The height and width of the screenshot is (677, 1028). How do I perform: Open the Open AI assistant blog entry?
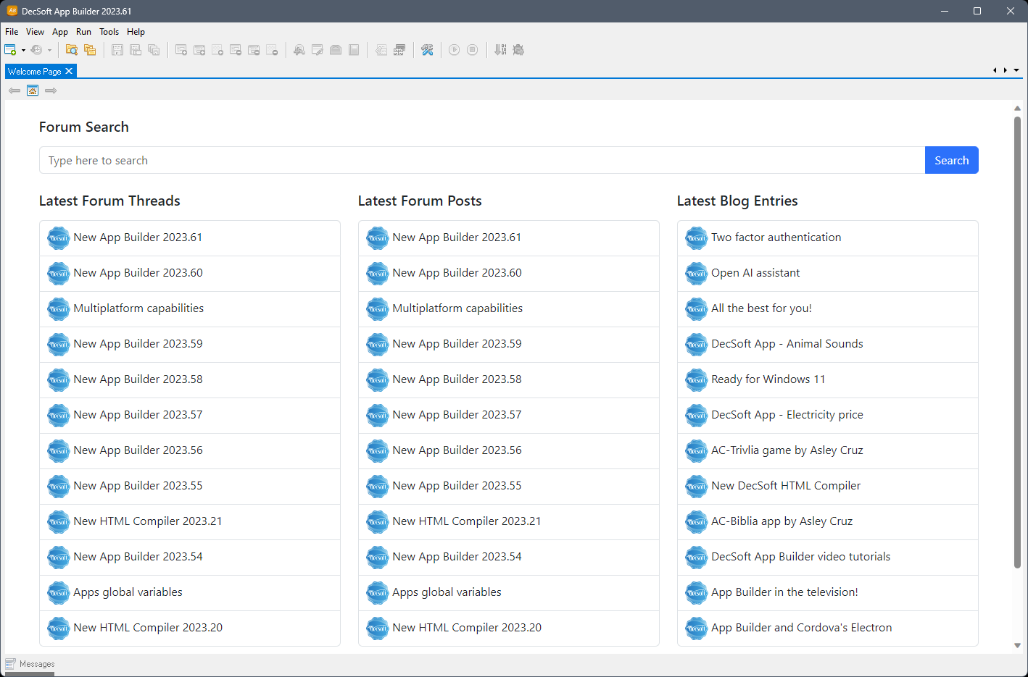click(x=755, y=273)
